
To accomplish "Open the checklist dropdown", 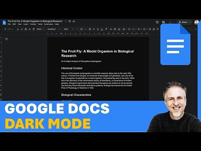I will point(134,29).
